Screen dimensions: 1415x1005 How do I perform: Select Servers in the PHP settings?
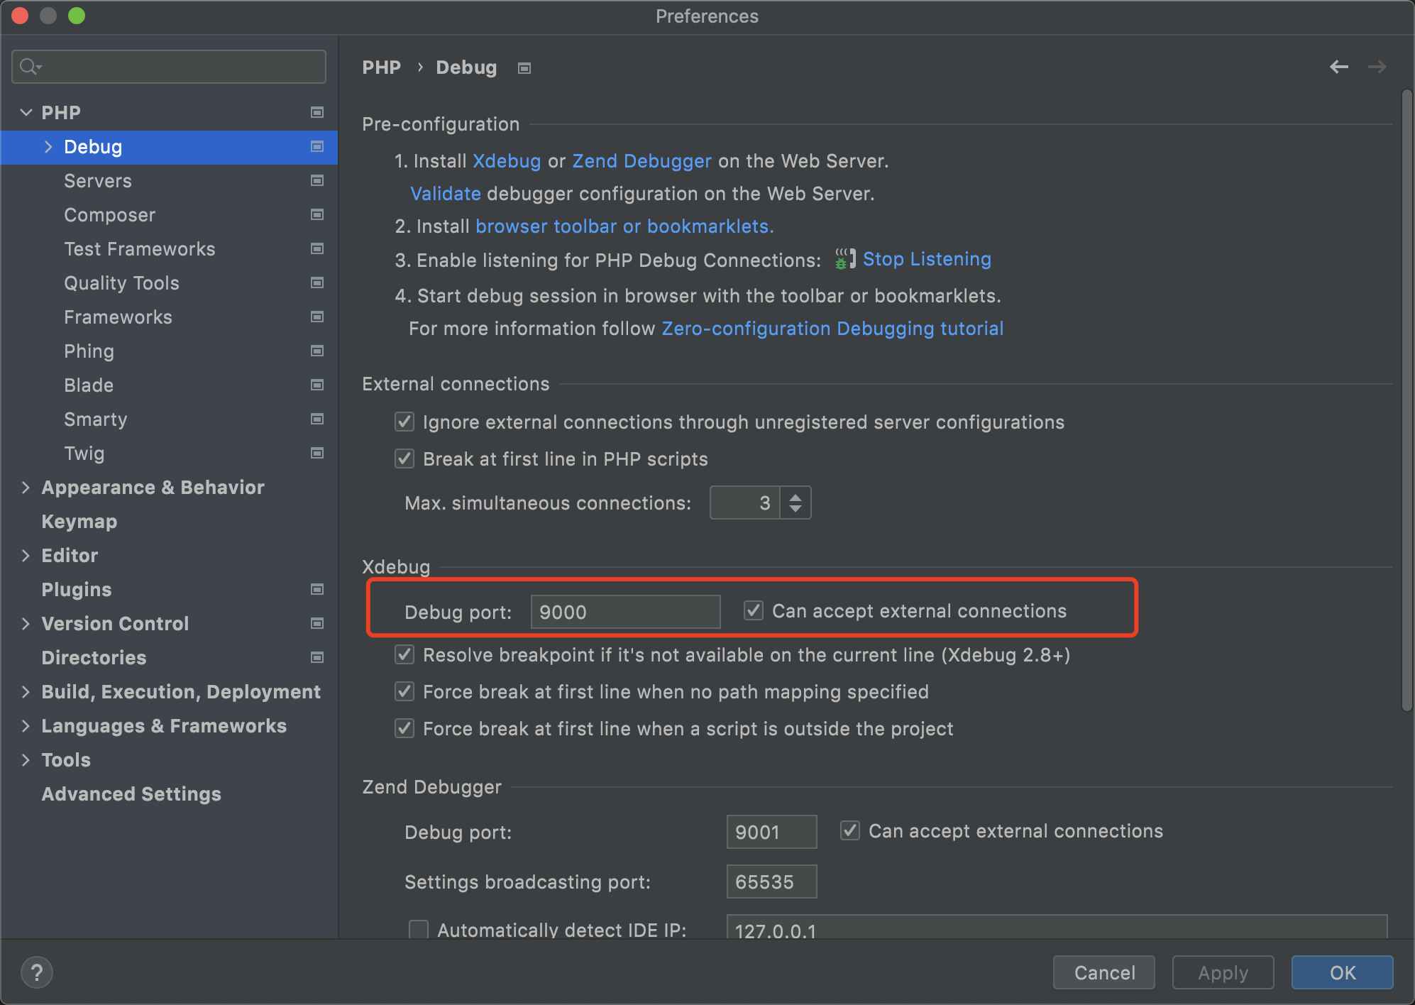98,181
